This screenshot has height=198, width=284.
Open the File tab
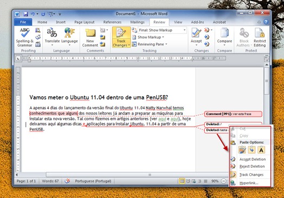(23, 22)
